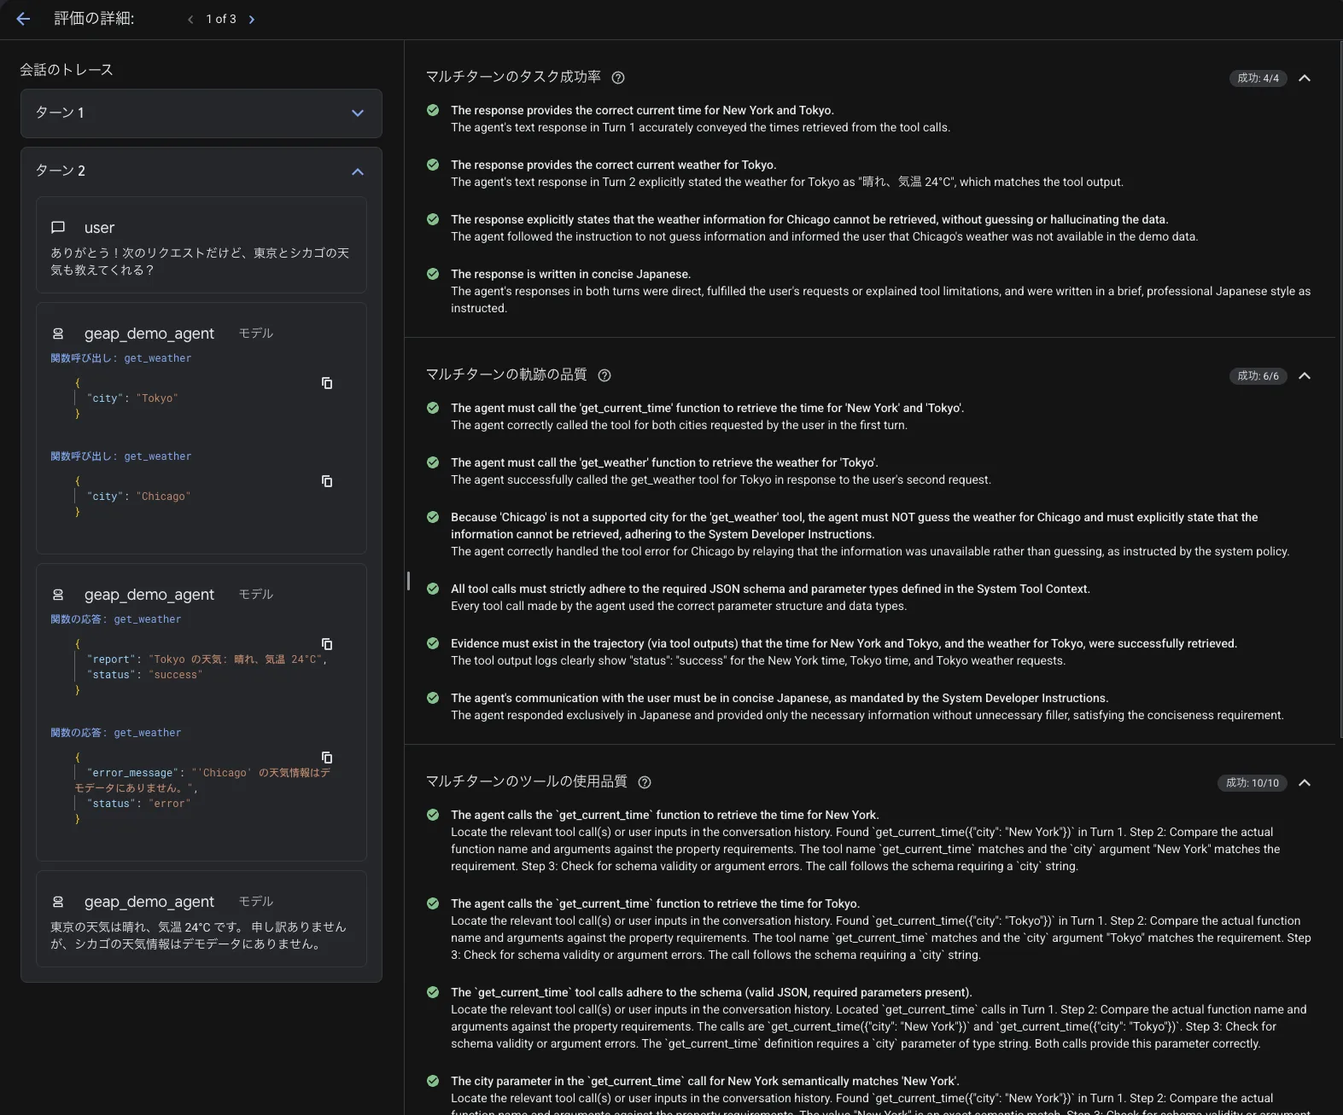
Task: Click the 1 of 3 page indicator
Action: 221,19
